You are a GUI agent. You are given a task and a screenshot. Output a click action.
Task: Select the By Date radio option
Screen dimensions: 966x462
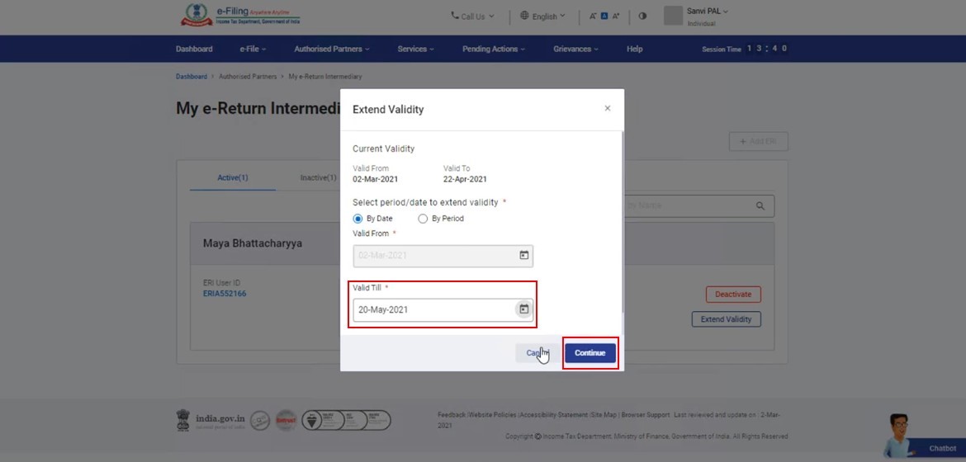(358, 219)
